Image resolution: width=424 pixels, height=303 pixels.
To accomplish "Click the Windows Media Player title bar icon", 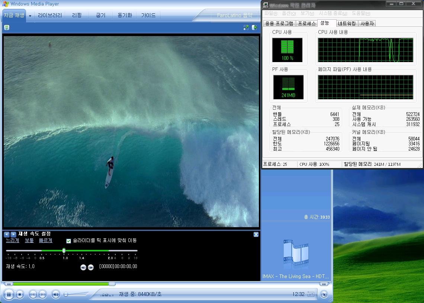I will click(x=5, y=4).
